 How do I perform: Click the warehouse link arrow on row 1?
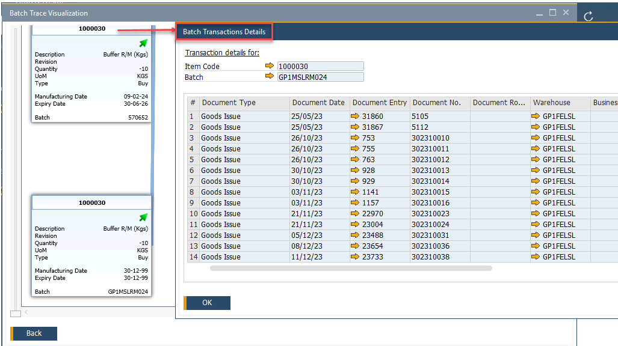pos(534,116)
